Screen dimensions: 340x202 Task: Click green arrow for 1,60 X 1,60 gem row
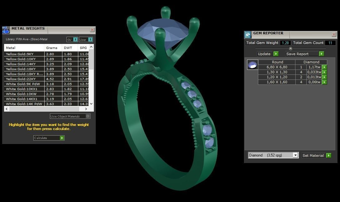[x=324, y=82]
